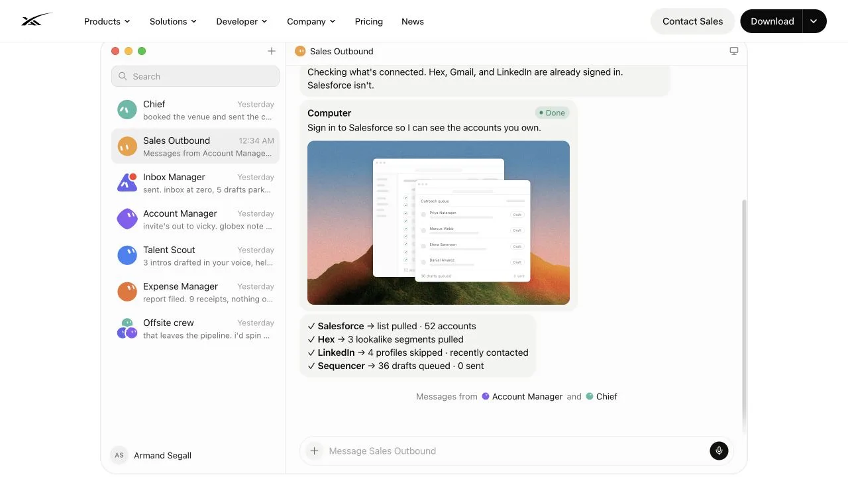Viewport: 848px width, 477px height.
Task: Expand the Solutions dropdown
Action: point(174,21)
